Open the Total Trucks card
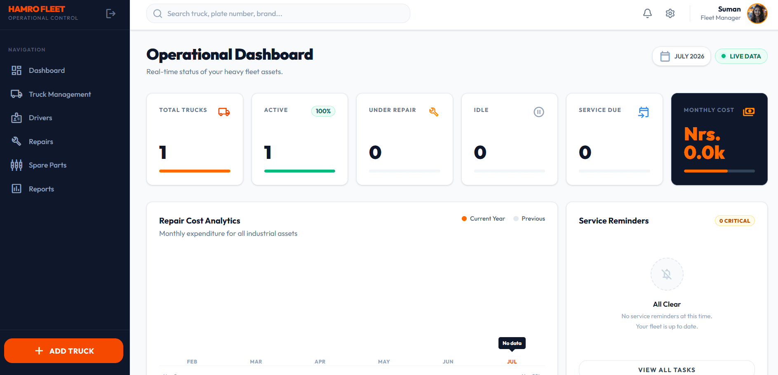 click(x=195, y=139)
